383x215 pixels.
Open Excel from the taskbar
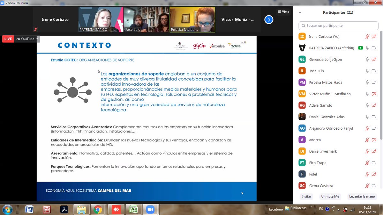click(x=134, y=209)
